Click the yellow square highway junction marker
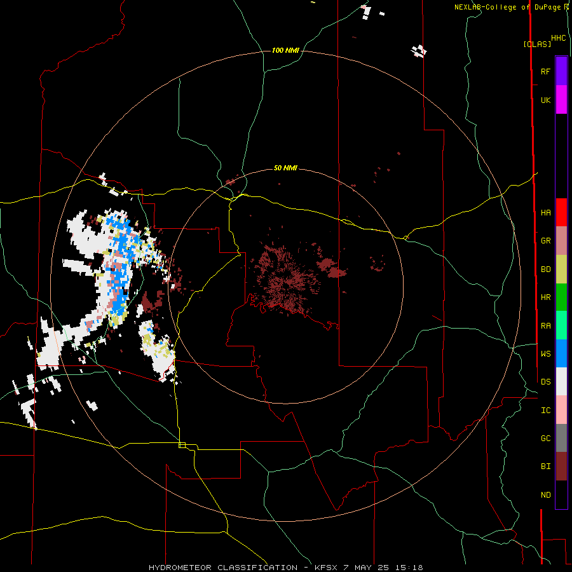Viewport: 572px width, 572px height. coord(182,445)
